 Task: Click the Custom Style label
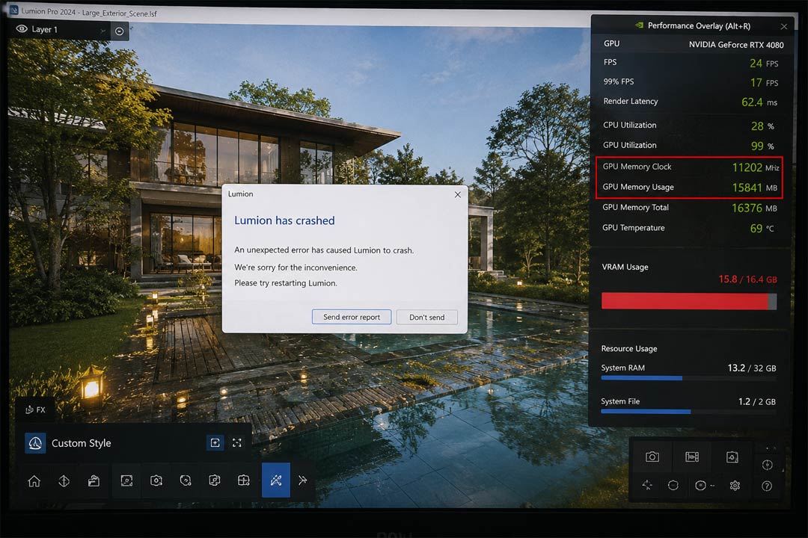coord(82,443)
